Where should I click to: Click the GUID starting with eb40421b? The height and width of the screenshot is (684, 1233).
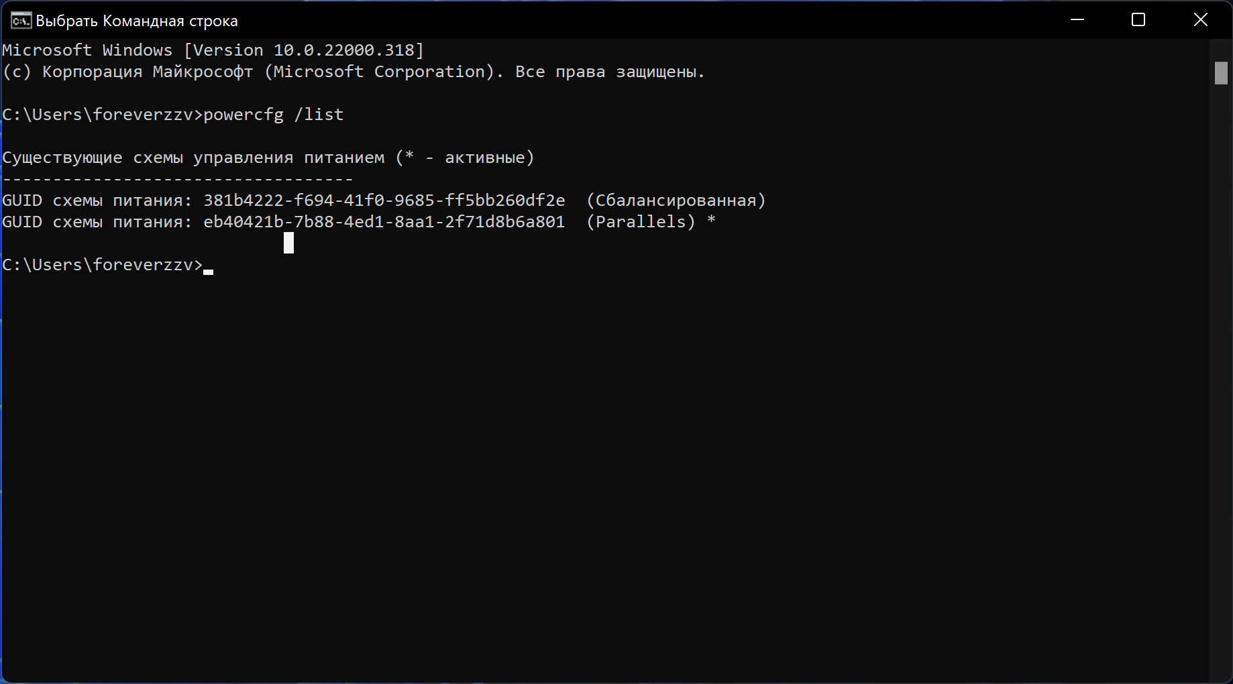[x=384, y=222]
